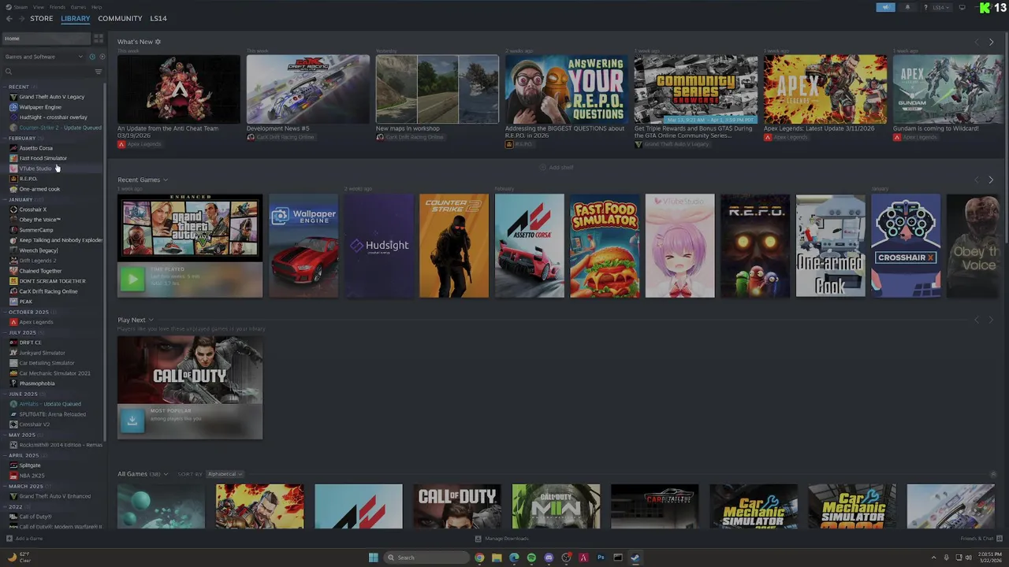Screen dimensions: 1009x567
Task: Click Add shelf link
Action: point(557,167)
